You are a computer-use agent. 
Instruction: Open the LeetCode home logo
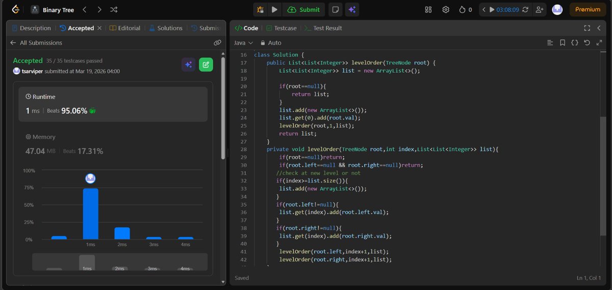coord(16,9)
